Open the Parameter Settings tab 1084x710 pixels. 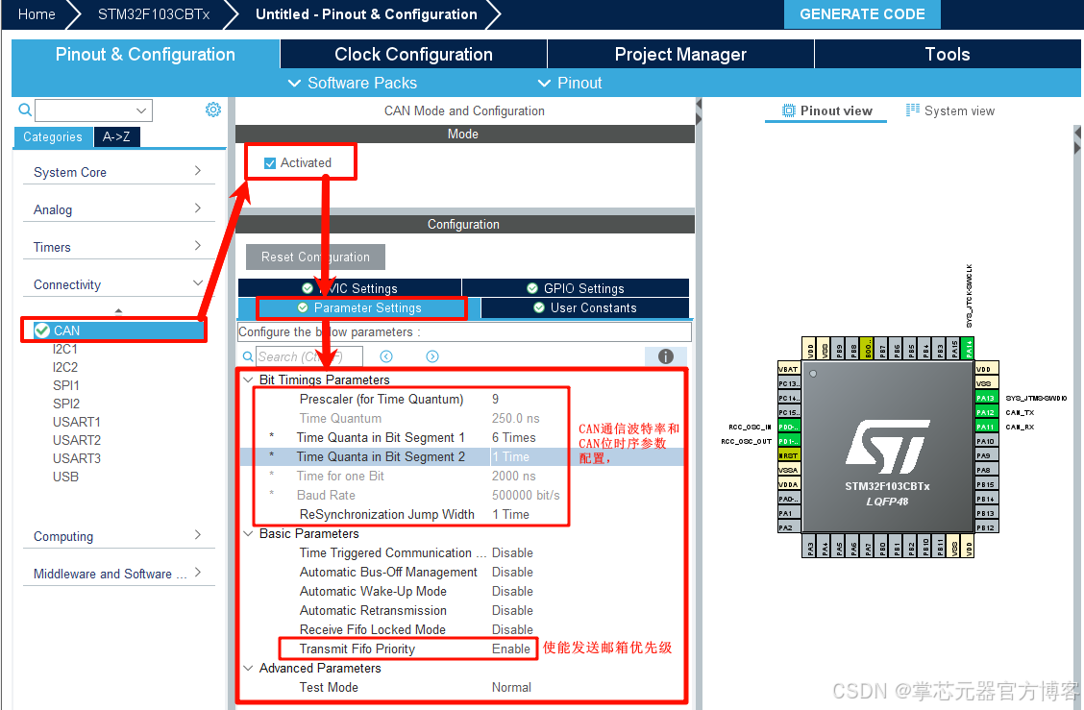tap(359, 307)
